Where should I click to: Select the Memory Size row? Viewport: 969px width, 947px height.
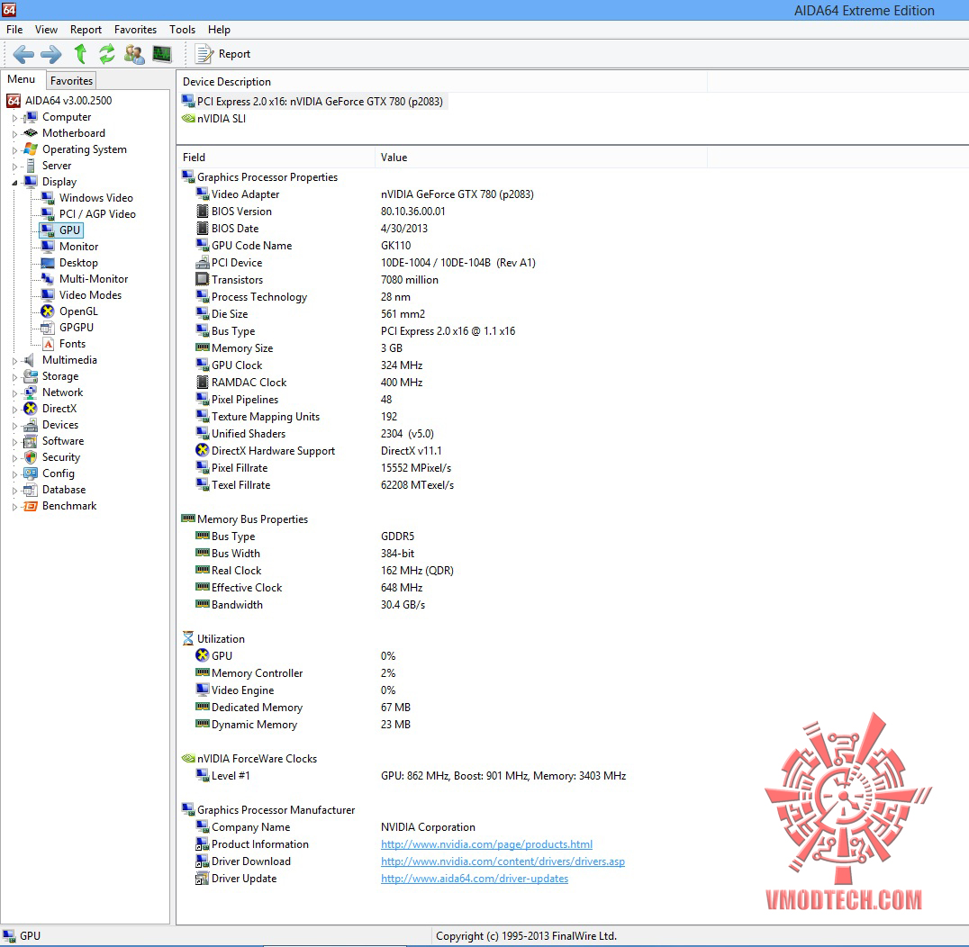tap(442, 348)
